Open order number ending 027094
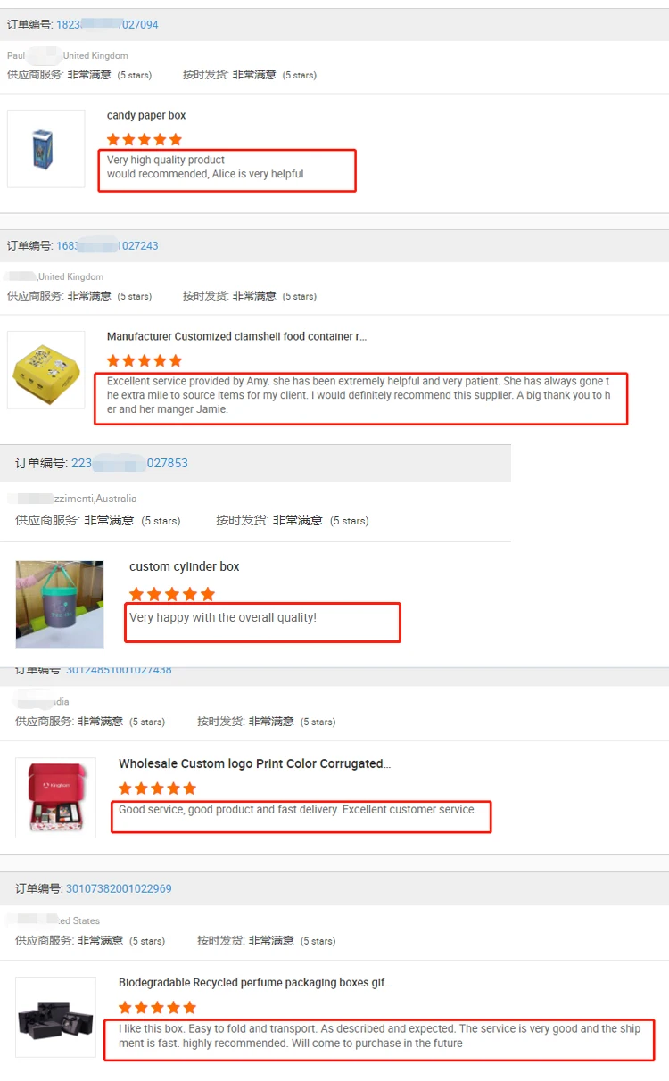 click(107, 24)
